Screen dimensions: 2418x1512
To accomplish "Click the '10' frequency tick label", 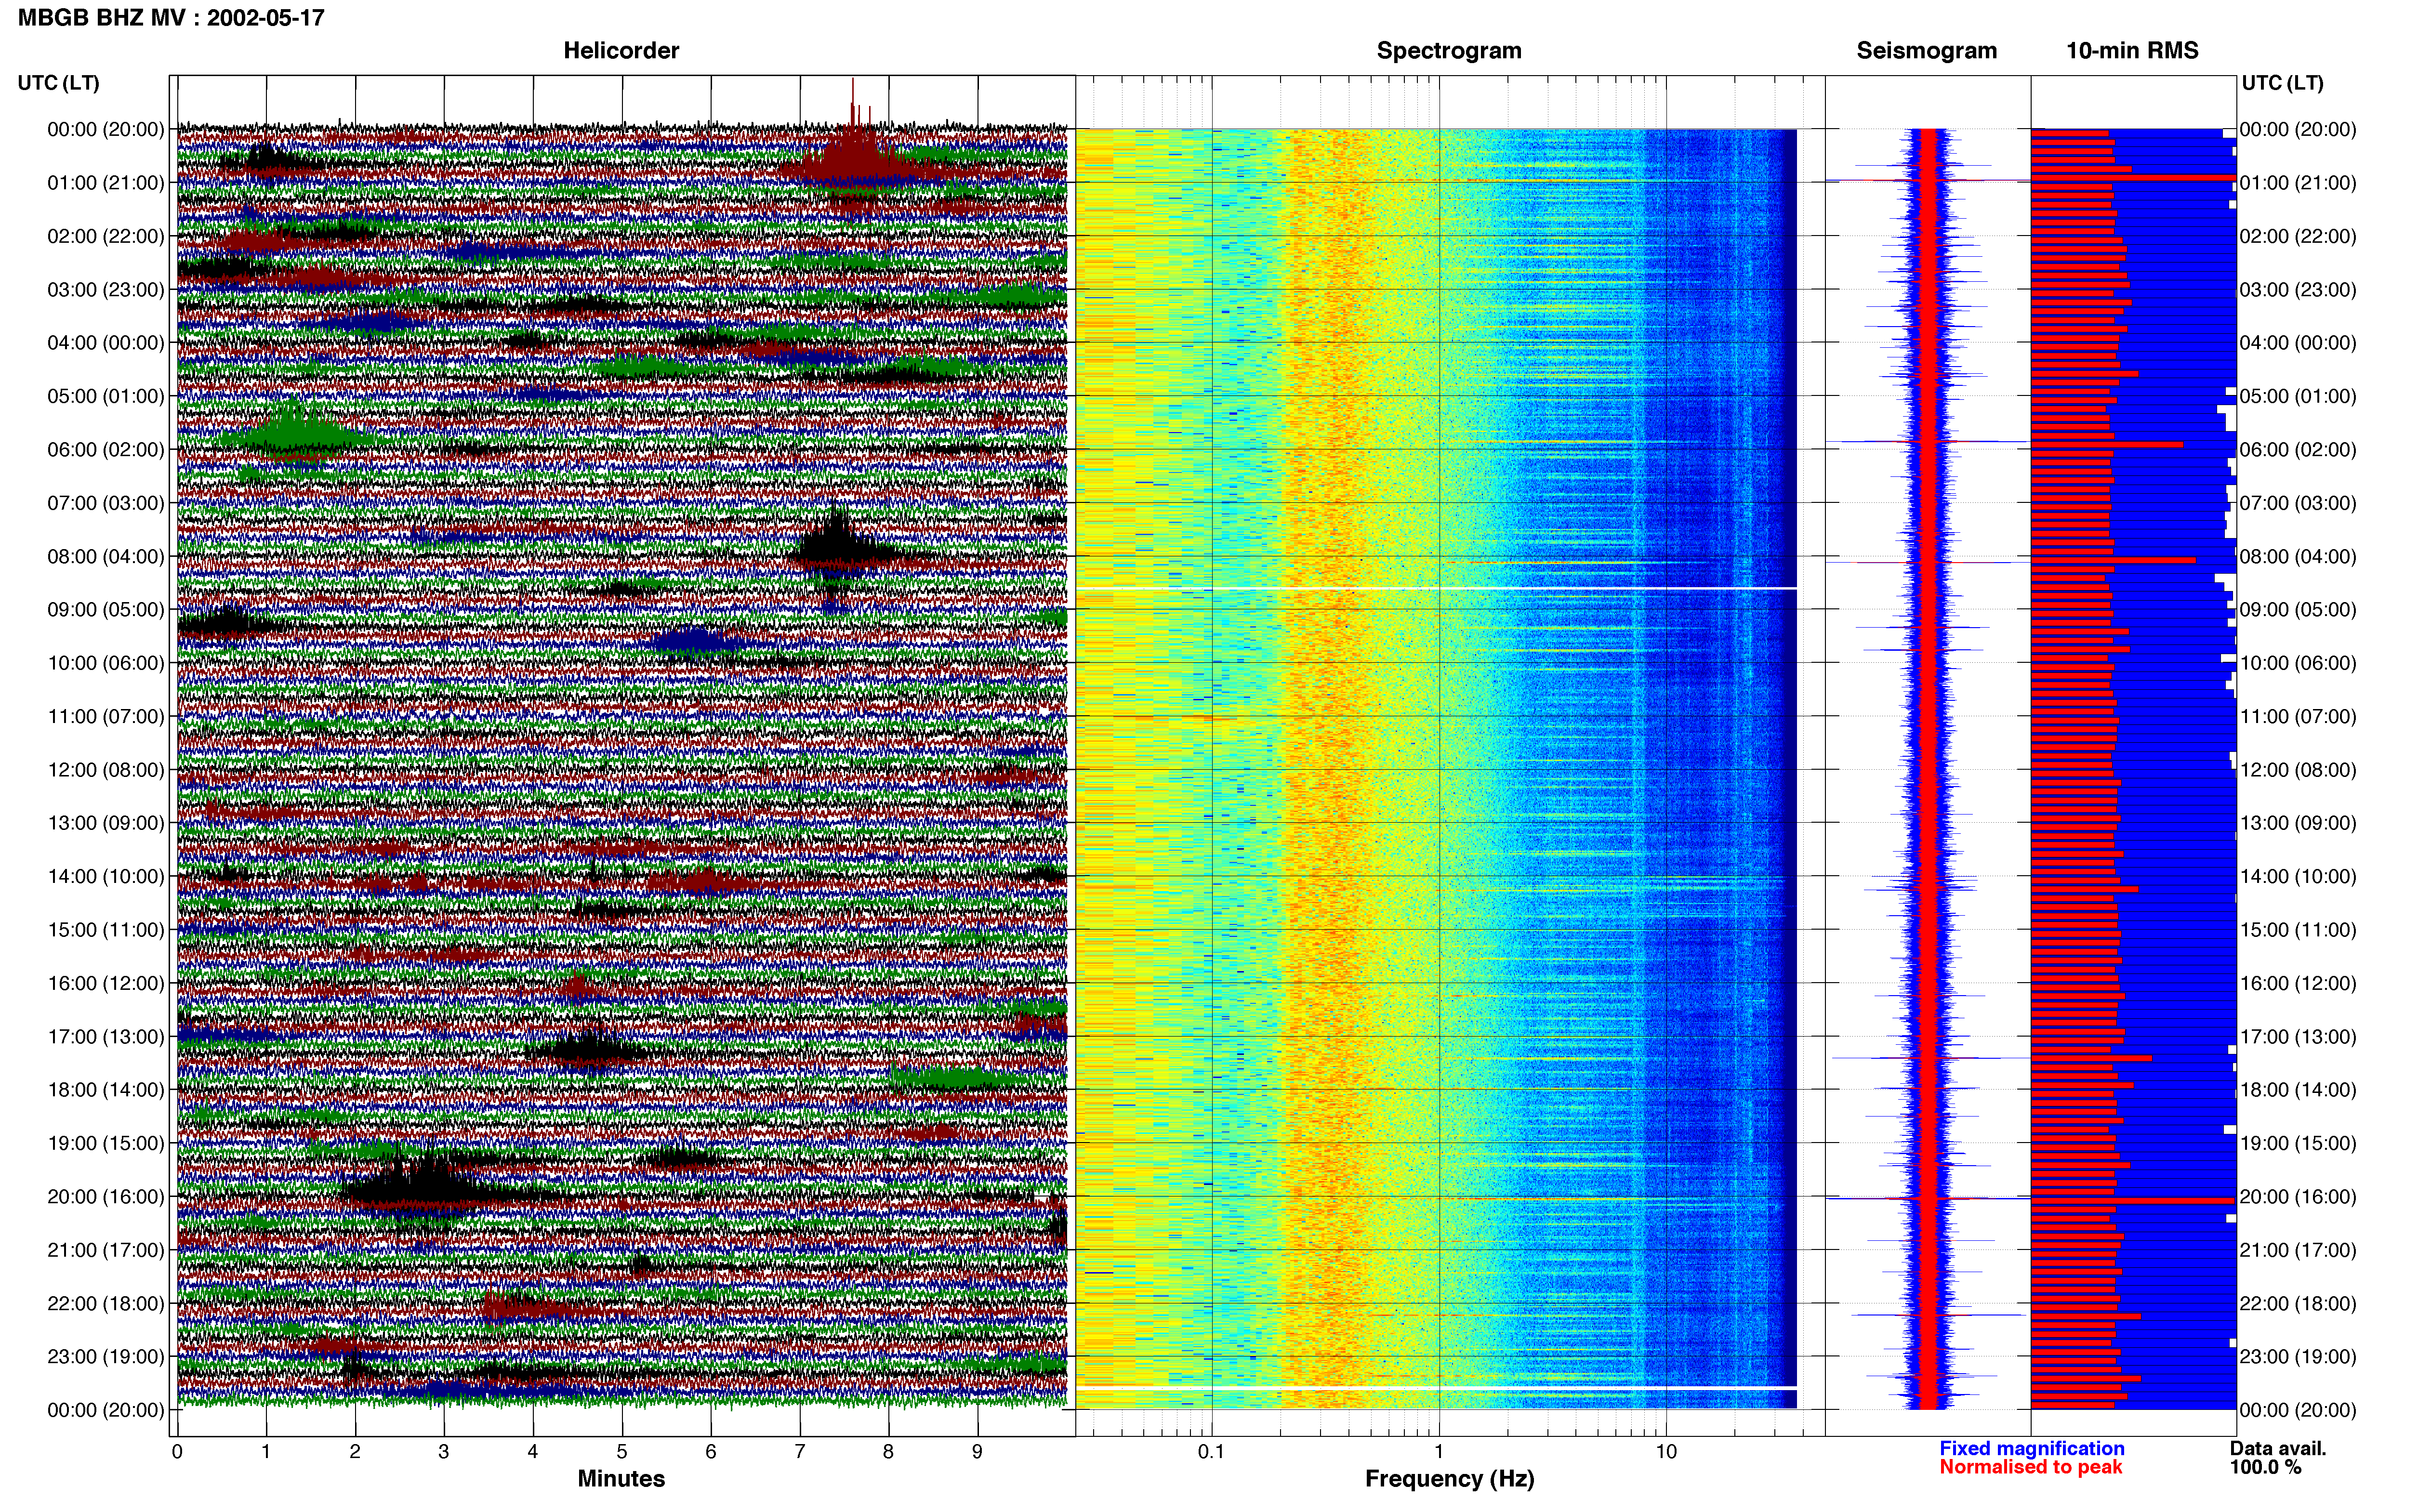I will [x=1666, y=1451].
